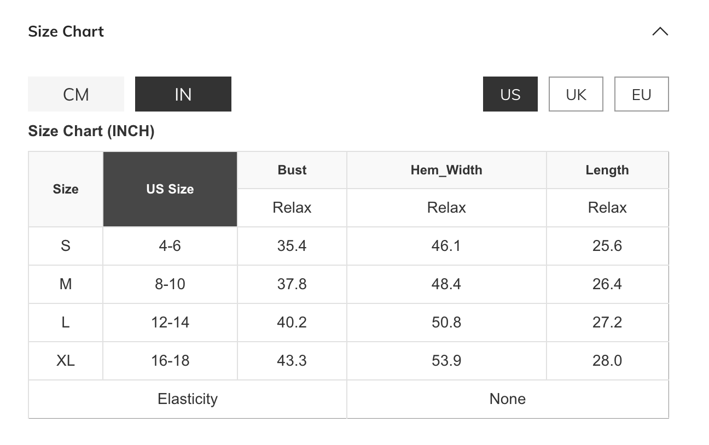Viewport: 709px width, 445px height.
Task: Switch sizing region to UK
Action: [576, 94]
